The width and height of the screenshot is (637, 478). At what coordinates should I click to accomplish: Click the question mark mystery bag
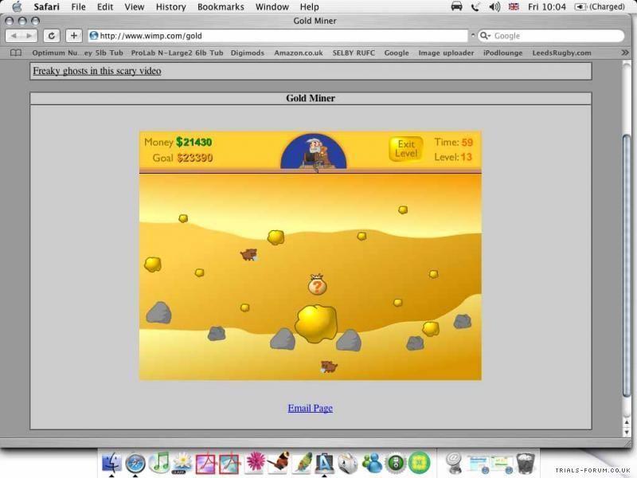317,284
